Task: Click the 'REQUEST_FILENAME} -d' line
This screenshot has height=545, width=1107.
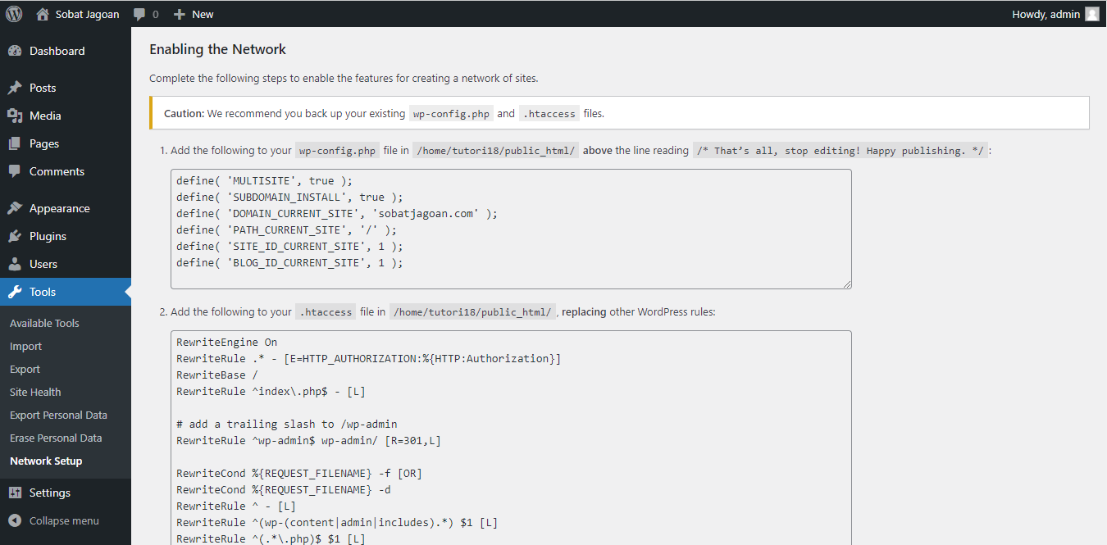Action: click(283, 489)
